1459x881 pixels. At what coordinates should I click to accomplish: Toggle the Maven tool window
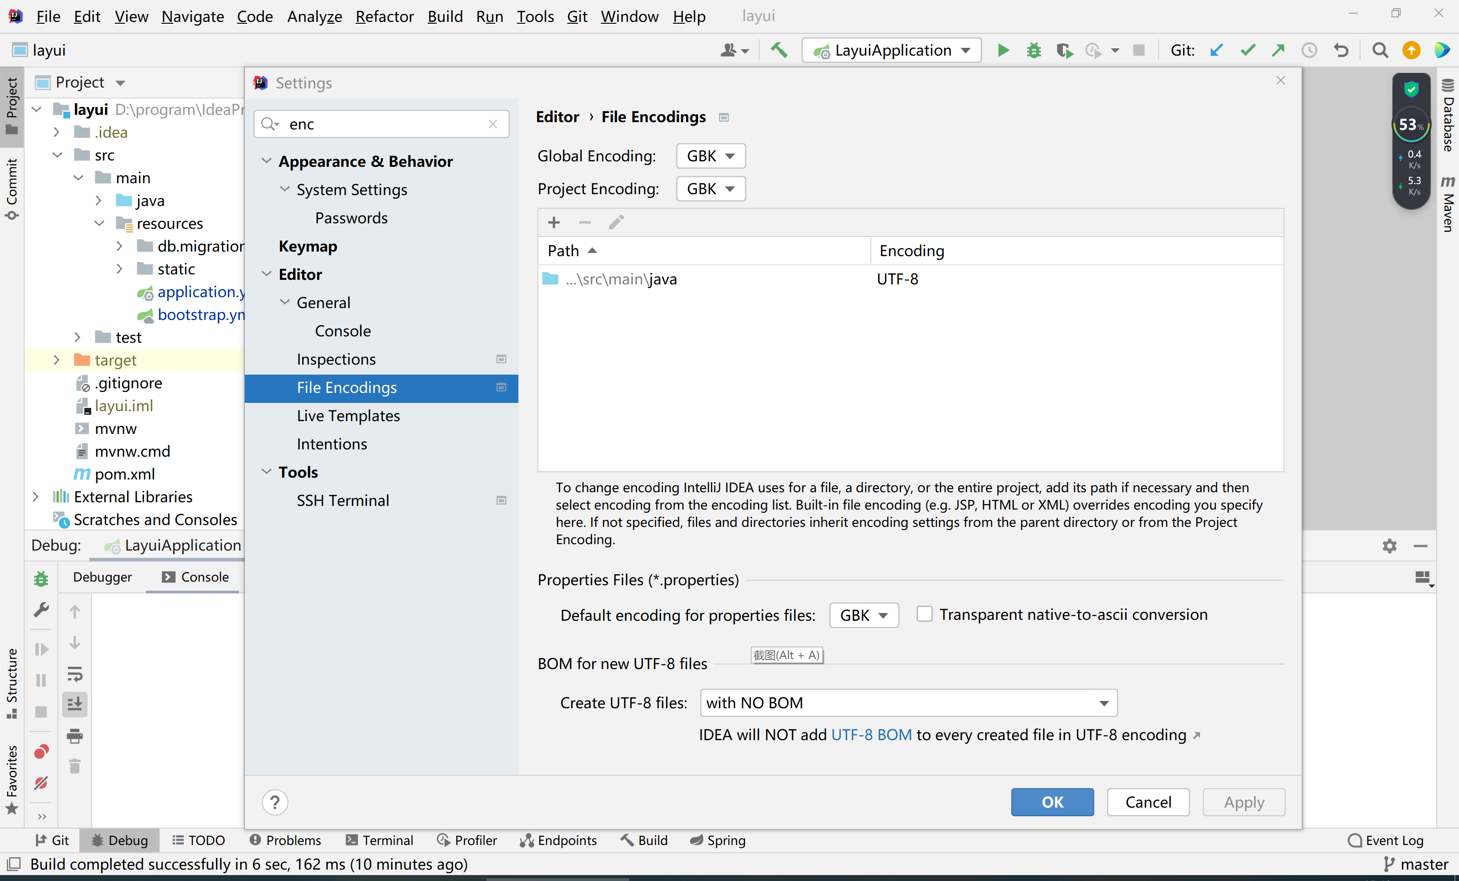pos(1447,204)
